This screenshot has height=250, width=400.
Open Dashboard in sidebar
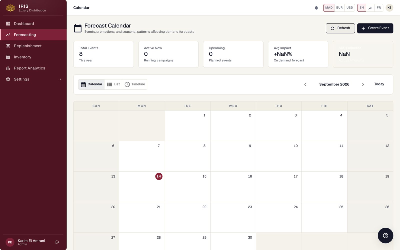click(33, 23)
